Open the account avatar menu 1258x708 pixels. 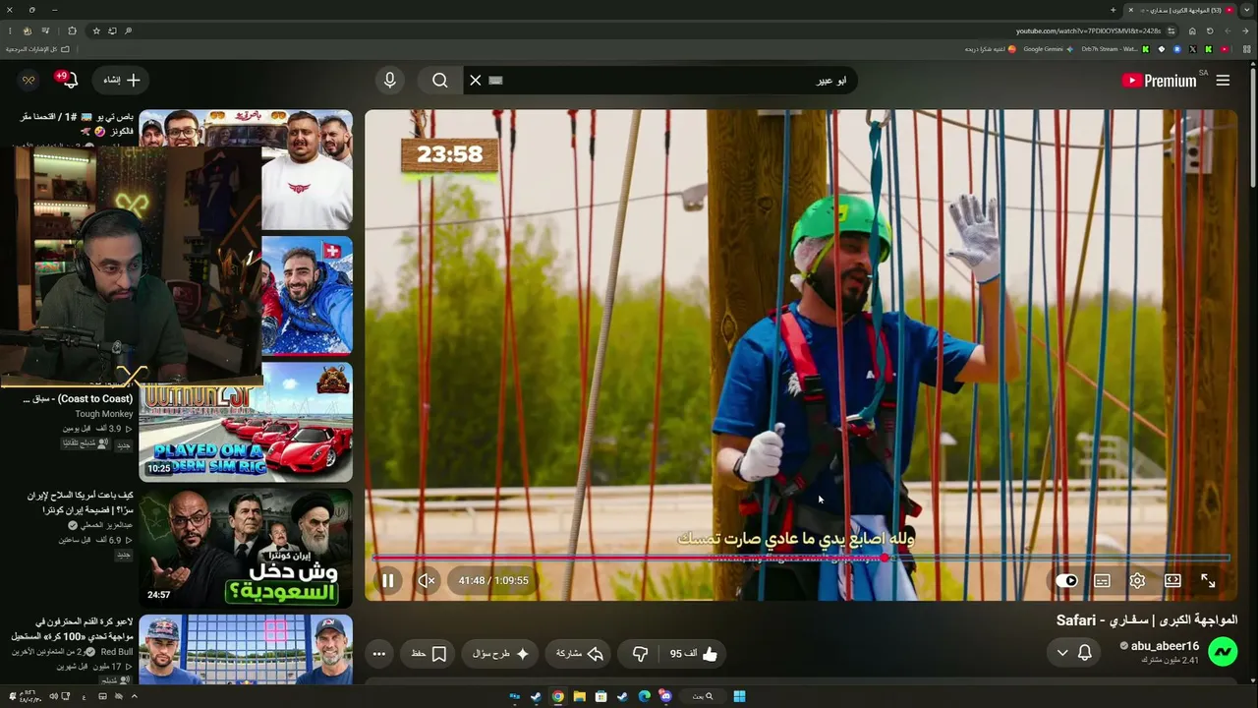click(29, 81)
